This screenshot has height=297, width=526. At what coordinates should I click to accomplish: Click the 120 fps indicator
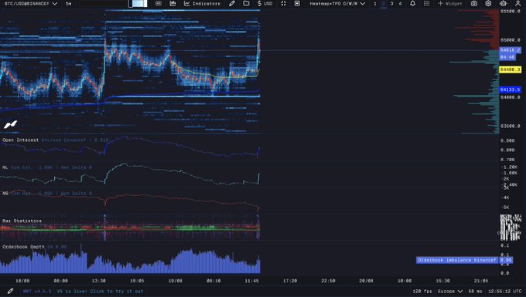click(422, 292)
